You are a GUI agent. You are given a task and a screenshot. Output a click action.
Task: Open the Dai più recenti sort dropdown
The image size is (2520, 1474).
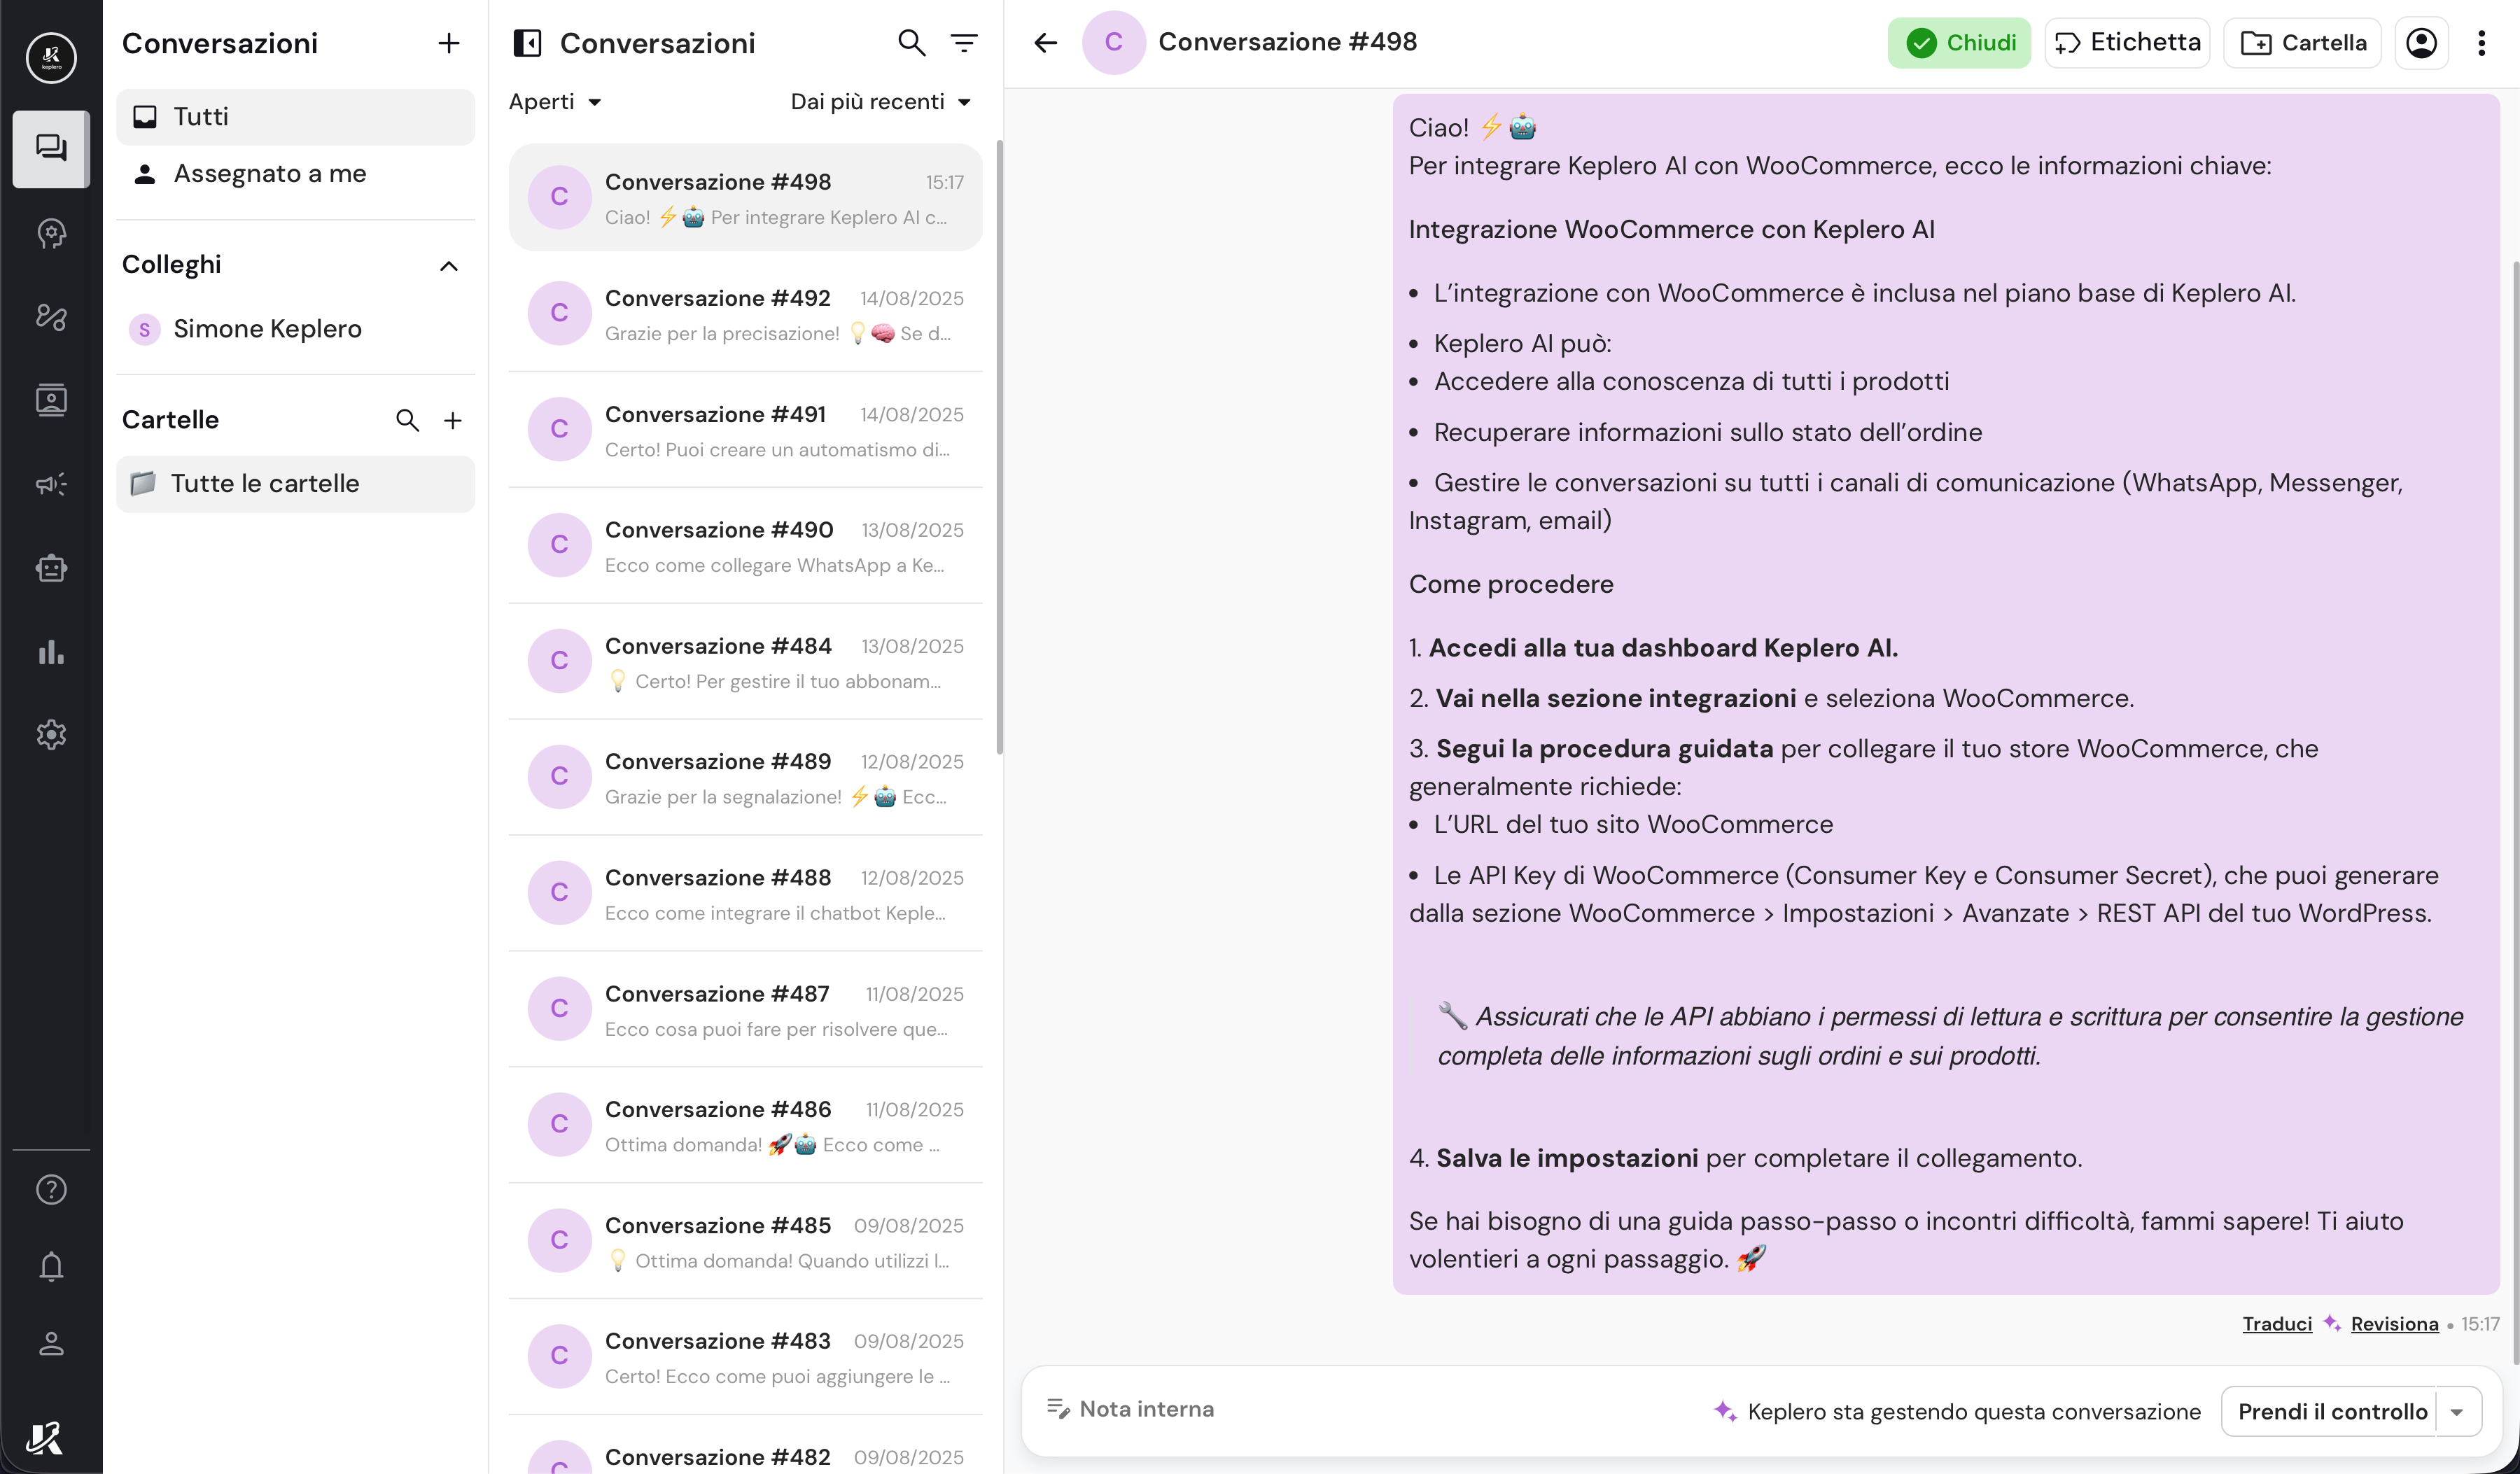(x=880, y=102)
